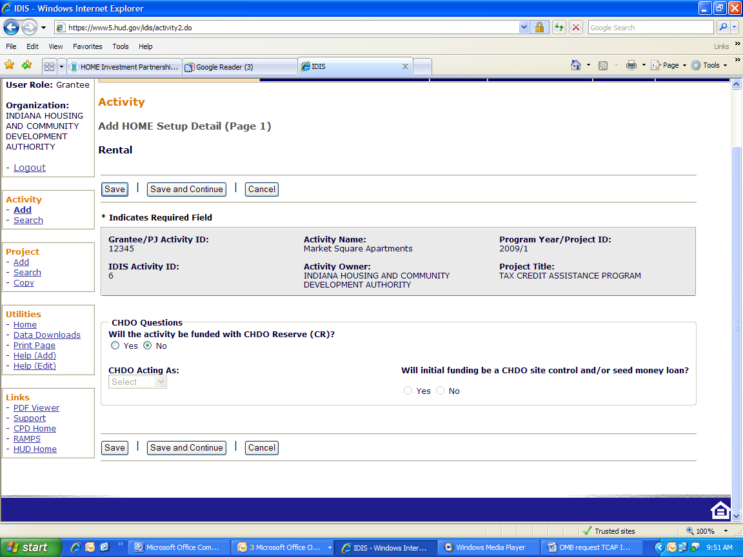This screenshot has height=557, width=743.
Task: Click the Print toolbar icon
Action: click(x=631, y=65)
